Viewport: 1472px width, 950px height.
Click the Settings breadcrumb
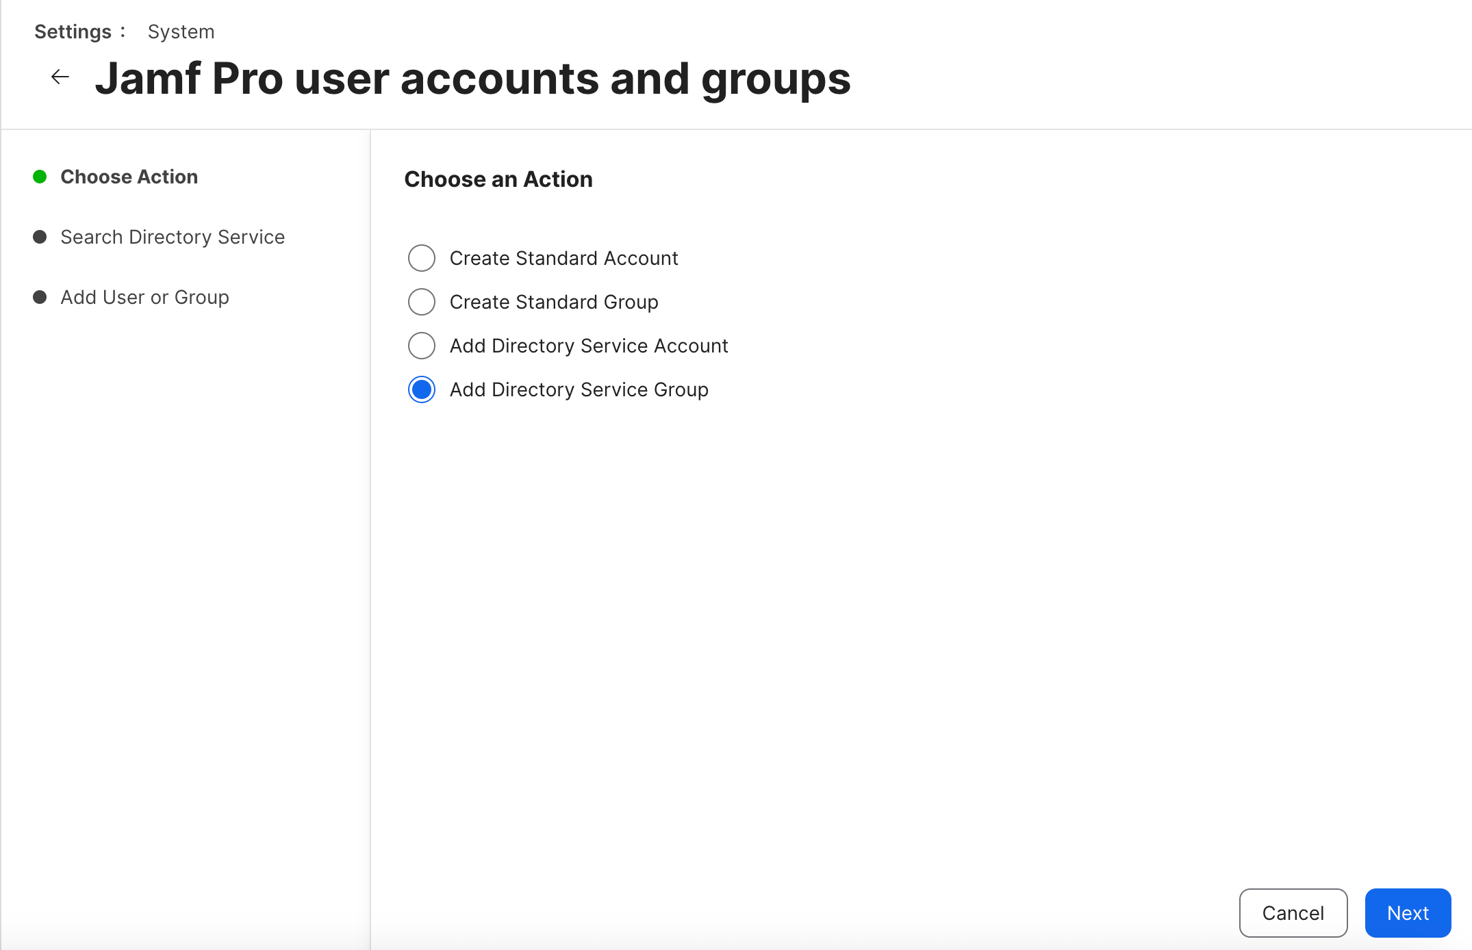73,31
